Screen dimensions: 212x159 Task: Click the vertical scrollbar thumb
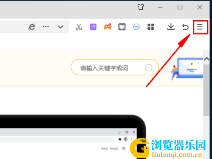coord(206,90)
